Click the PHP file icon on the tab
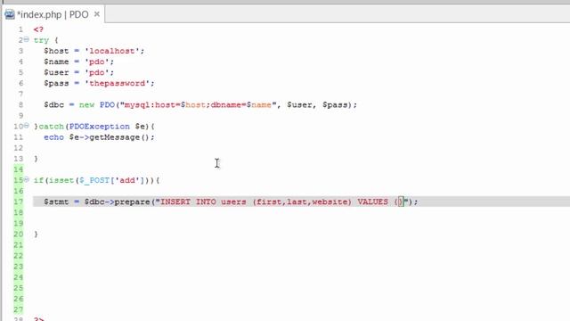 [10, 14]
